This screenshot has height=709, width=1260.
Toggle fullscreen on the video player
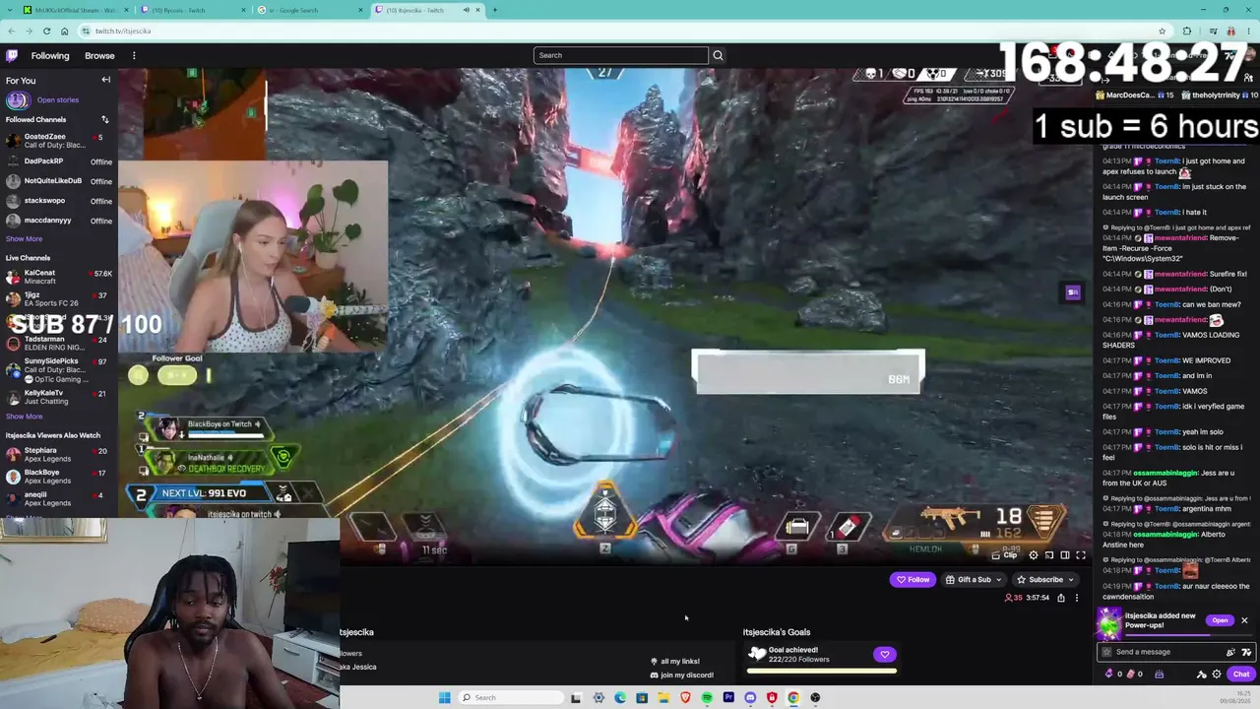[1081, 555]
